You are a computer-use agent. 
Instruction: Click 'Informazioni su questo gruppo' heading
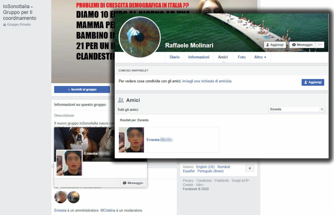[x=80, y=105]
